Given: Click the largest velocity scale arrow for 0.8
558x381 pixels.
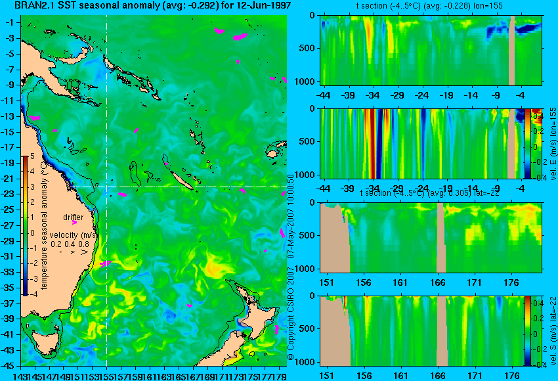Looking at the screenshot, I should (x=84, y=252).
